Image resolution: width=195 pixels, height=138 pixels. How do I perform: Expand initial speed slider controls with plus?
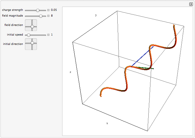[49, 35]
